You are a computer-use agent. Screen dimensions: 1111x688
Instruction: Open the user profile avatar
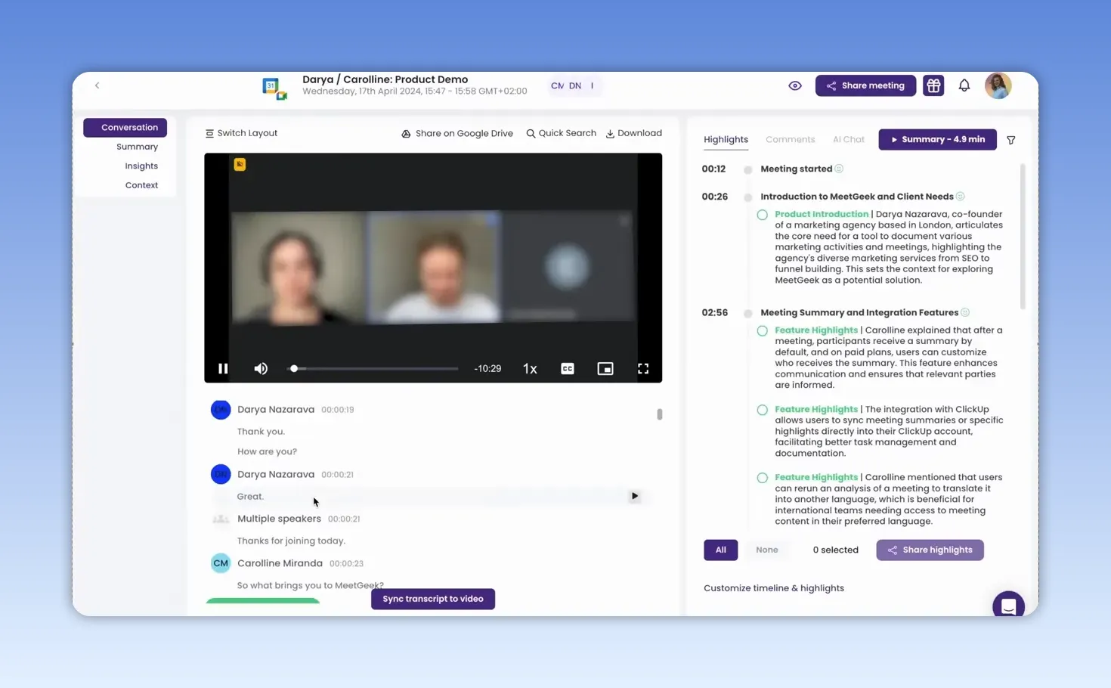point(998,85)
